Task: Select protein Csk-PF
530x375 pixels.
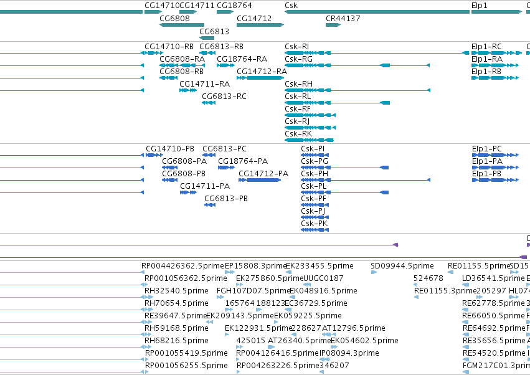Action: tap(315, 205)
